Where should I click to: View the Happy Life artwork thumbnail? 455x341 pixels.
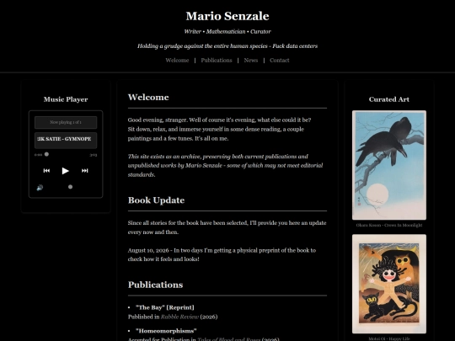click(389, 284)
